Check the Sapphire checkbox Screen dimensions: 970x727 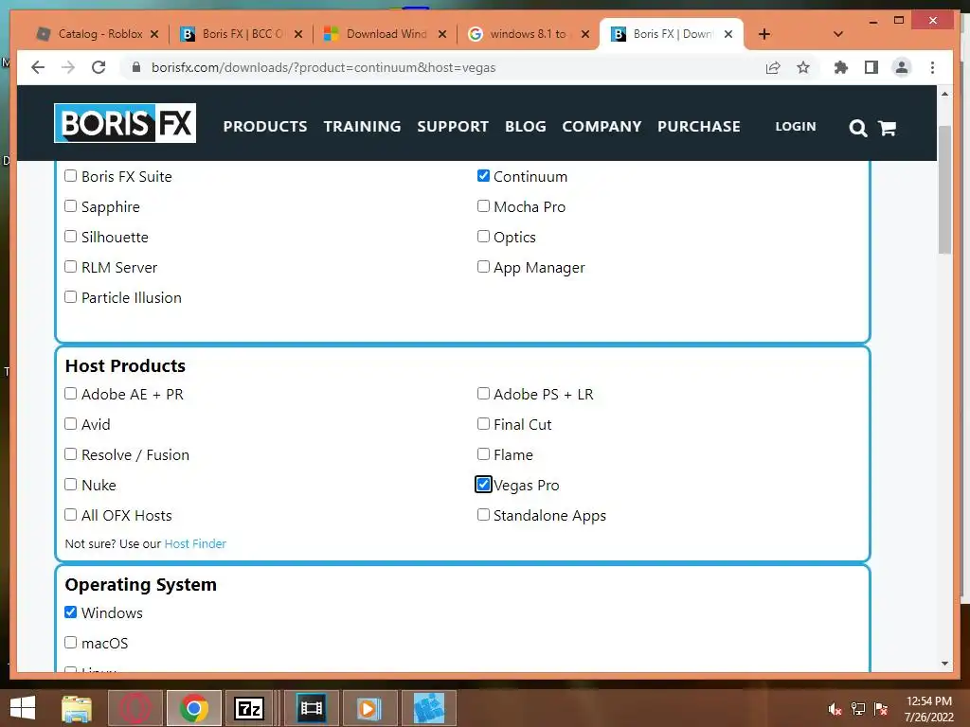pyautogui.click(x=70, y=206)
